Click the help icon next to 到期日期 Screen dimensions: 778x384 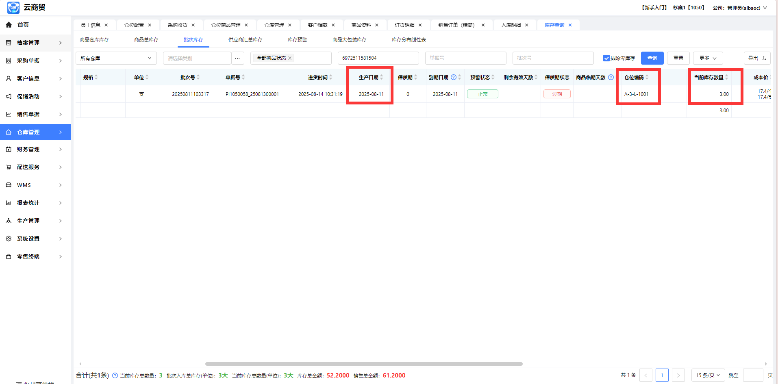click(x=454, y=77)
